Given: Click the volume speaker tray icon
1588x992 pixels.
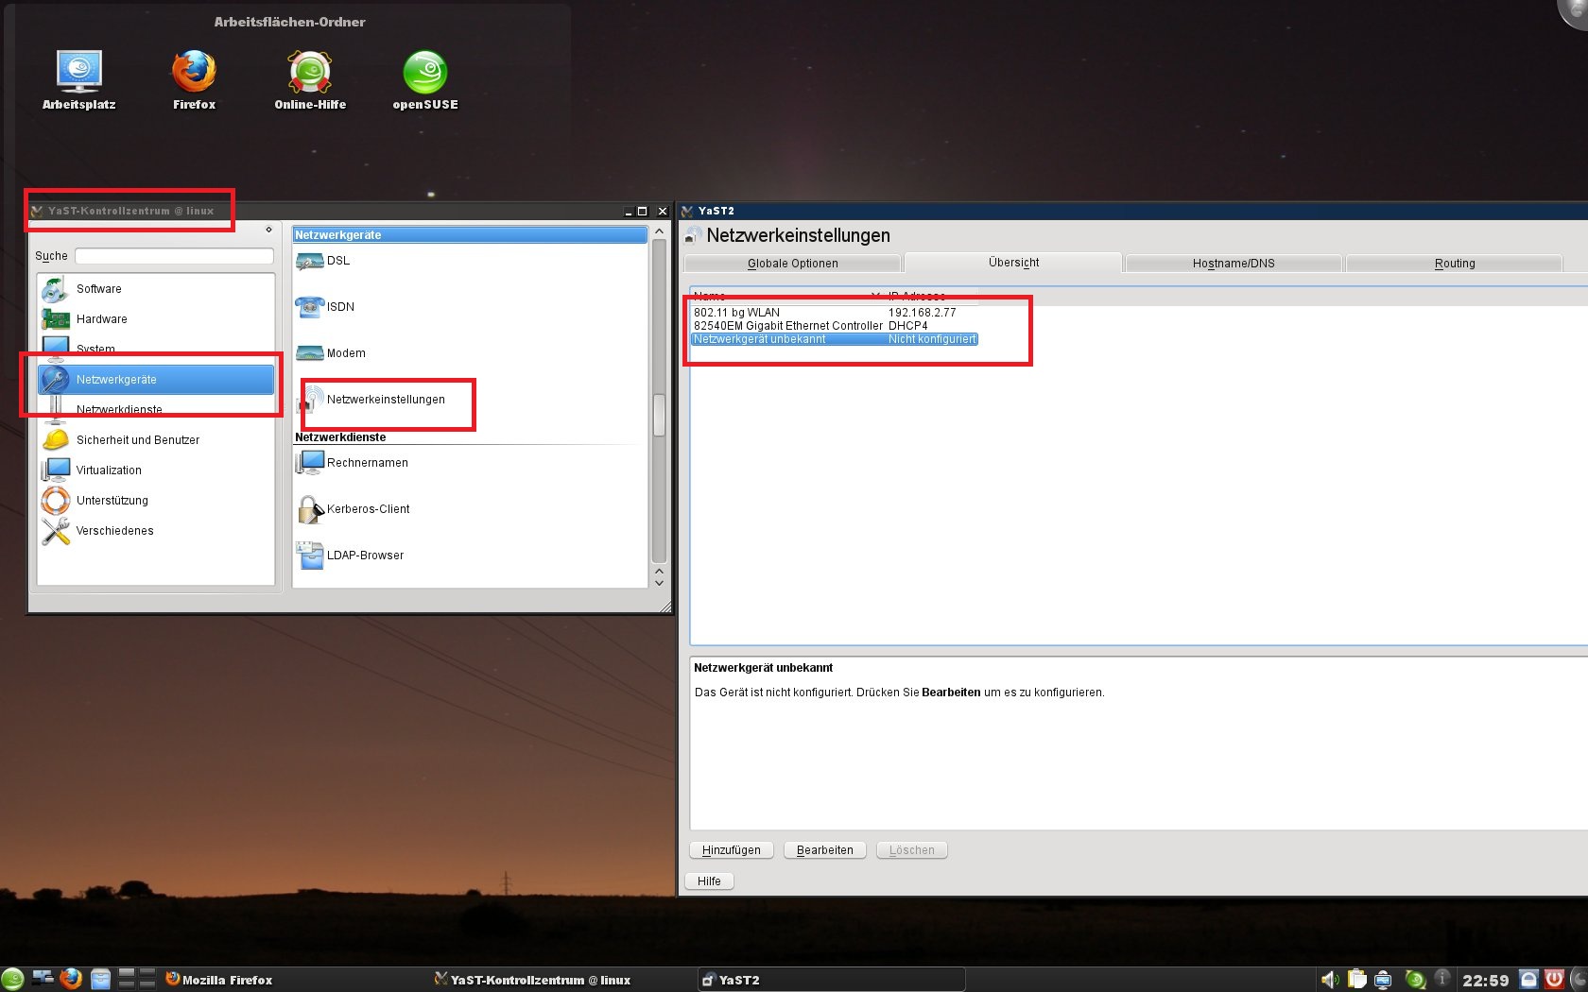Looking at the screenshot, I should coord(1330,980).
